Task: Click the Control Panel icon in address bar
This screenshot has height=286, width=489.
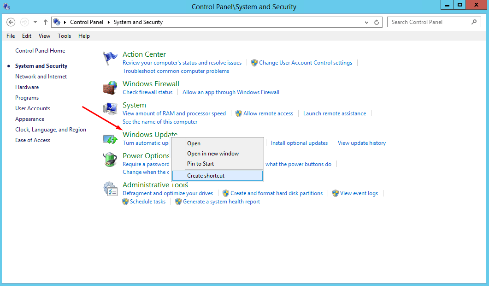Action: (x=57, y=22)
